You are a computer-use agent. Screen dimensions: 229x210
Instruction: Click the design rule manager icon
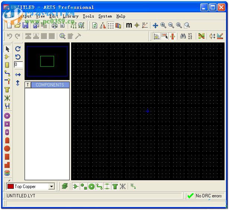(220, 36)
